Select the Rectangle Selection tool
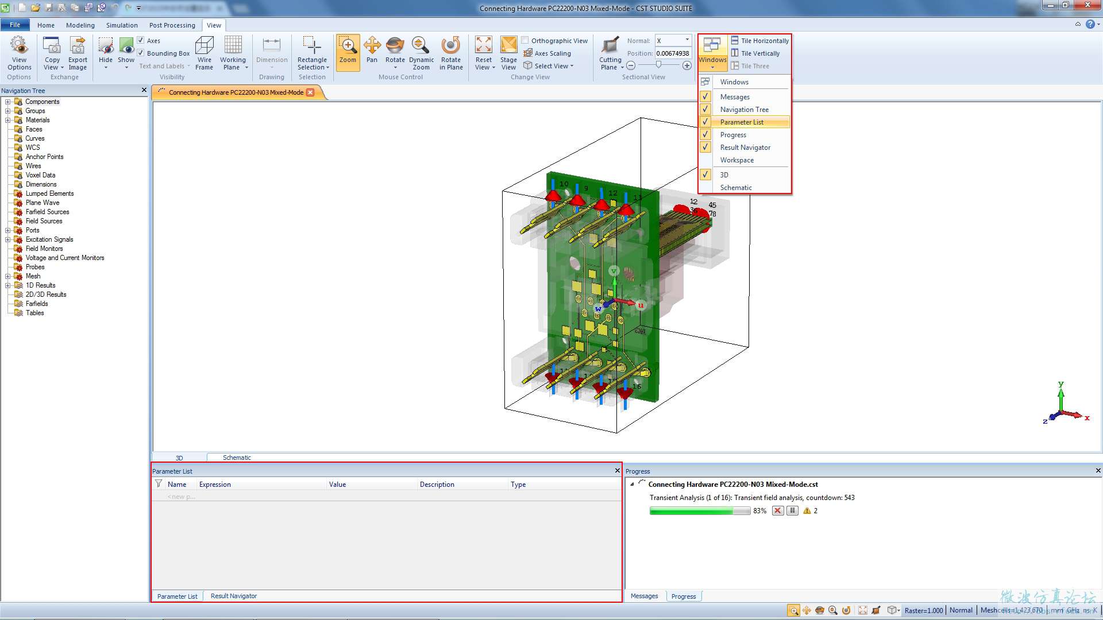 click(313, 53)
